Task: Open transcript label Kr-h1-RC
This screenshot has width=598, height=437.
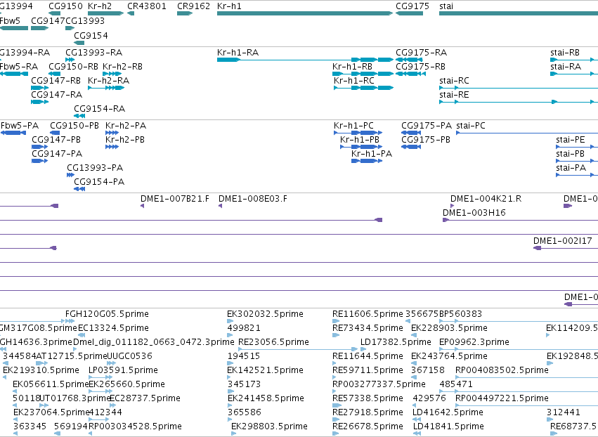Action: pos(354,81)
